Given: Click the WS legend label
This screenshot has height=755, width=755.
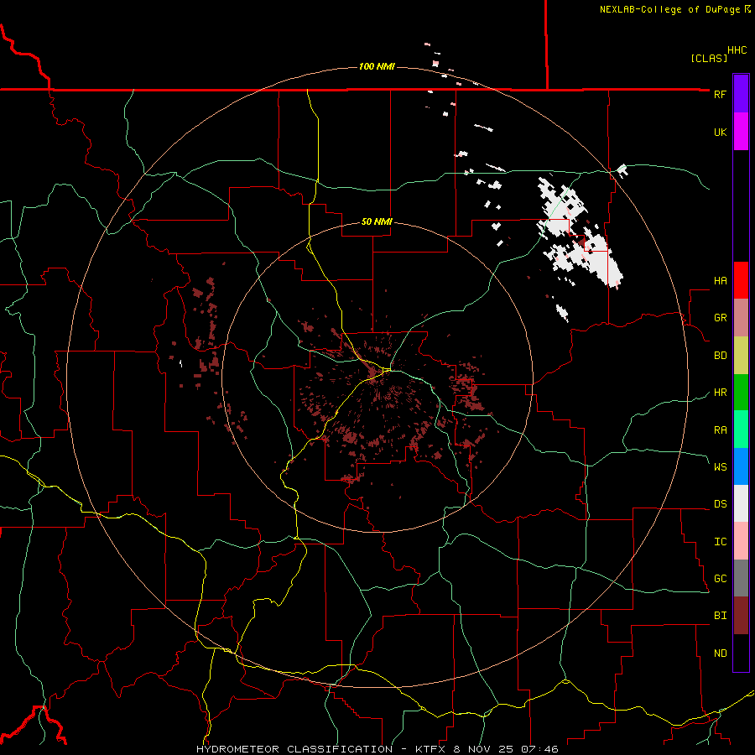Looking at the screenshot, I should pyautogui.click(x=720, y=467).
